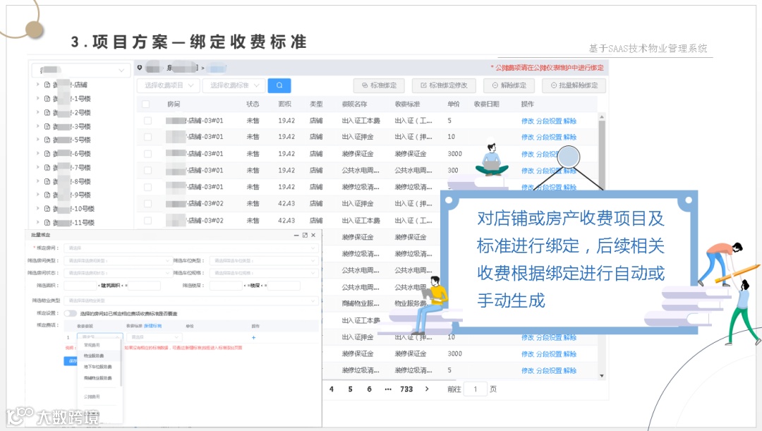Tick the select-all checkbox in table header
The height and width of the screenshot is (431, 762).
click(145, 104)
